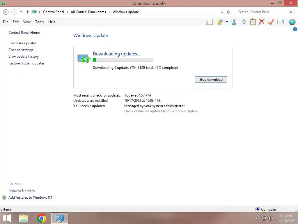Open Restore hidden updates
The image size is (298, 224).
click(26, 63)
